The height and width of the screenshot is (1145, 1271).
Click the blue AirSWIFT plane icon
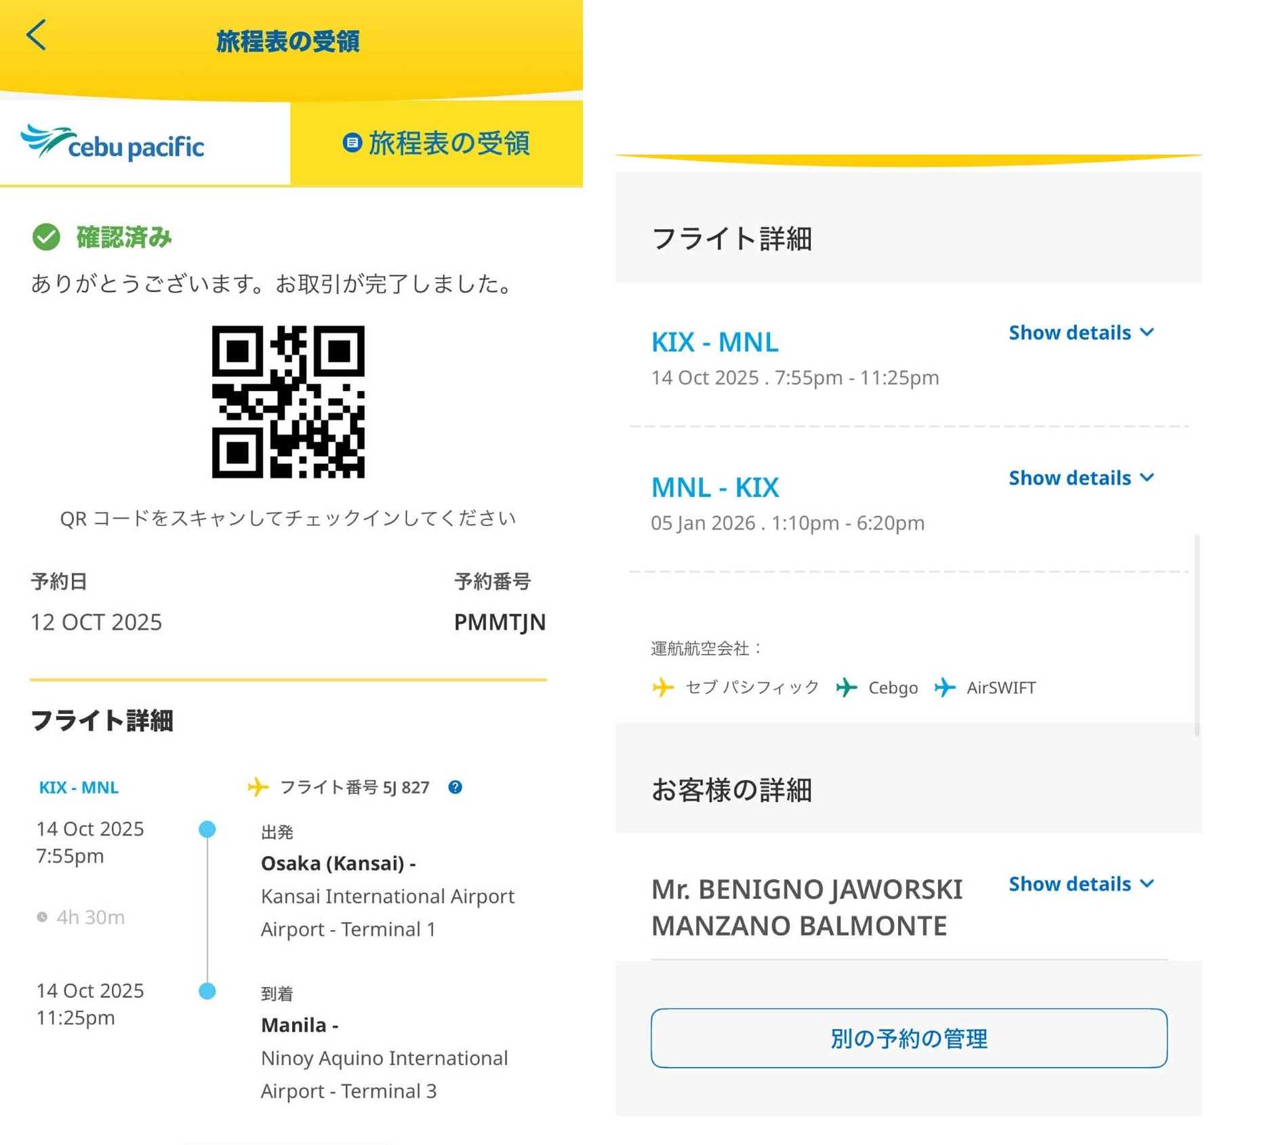point(944,687)
